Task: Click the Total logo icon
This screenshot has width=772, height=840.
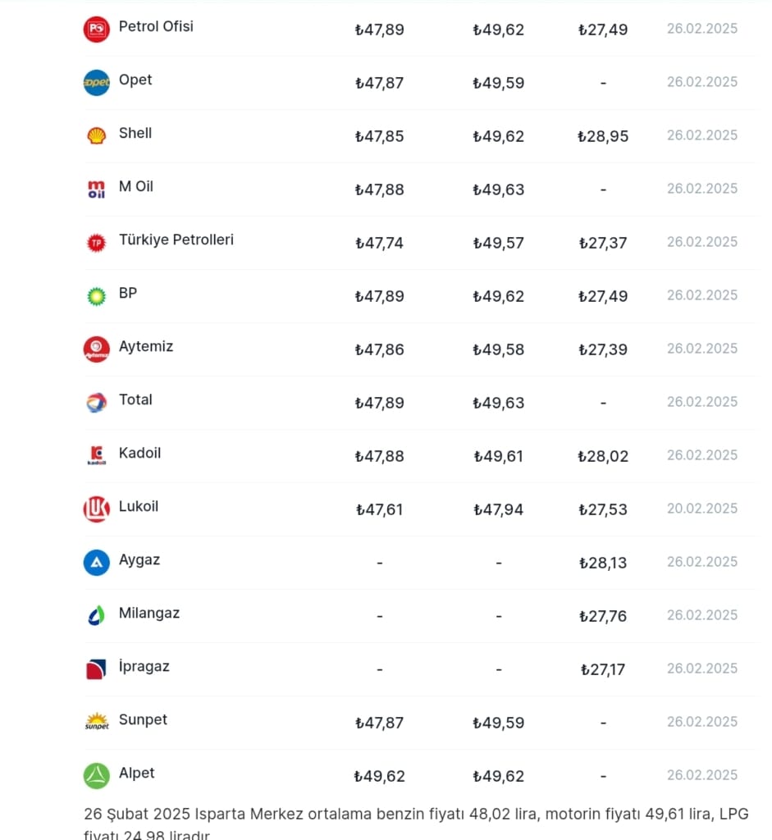Action: [x=96, y=403]
